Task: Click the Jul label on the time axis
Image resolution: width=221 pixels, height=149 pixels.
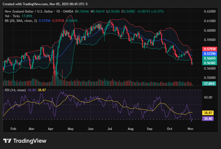Action: (x=110, y=128)
